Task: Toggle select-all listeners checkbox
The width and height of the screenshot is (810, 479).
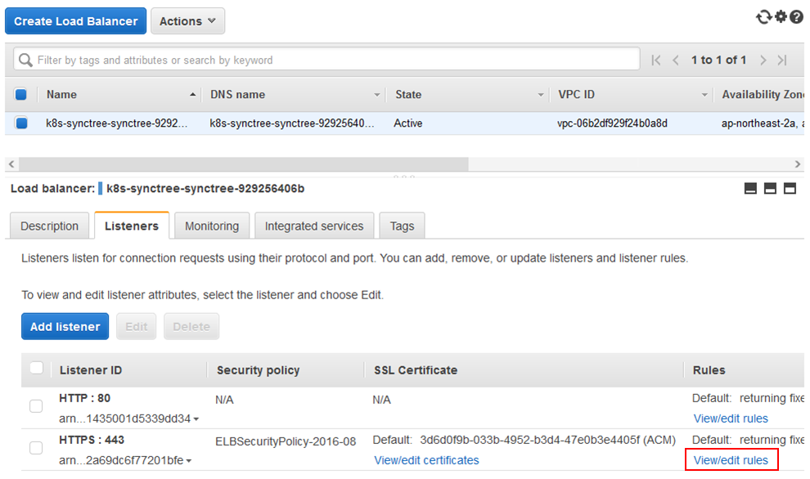Action: coord(36,368)
